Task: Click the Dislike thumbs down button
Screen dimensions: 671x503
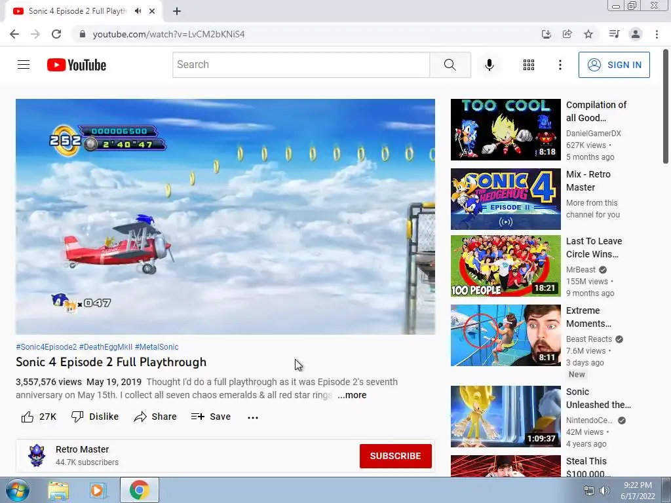Action: (95, 417)
